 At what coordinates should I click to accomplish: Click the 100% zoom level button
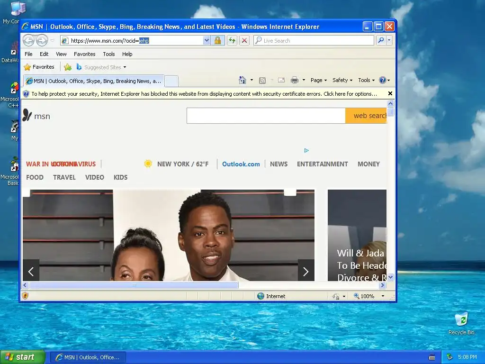(x=364, y=296)
